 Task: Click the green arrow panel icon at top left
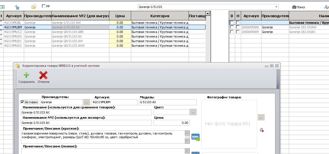2,7
